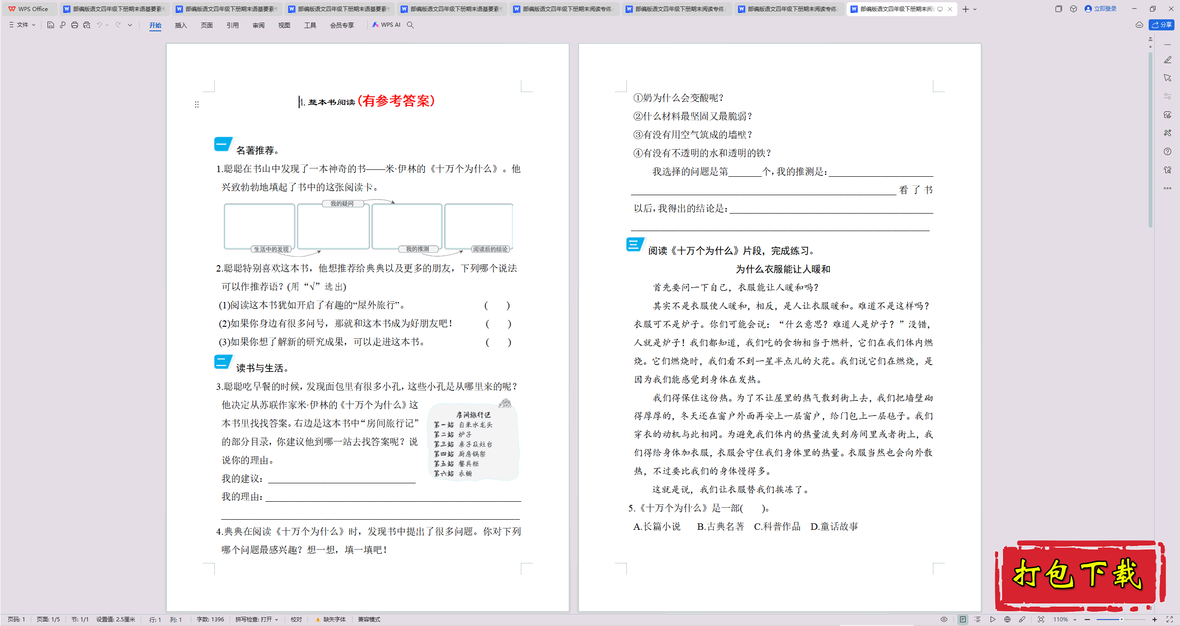Screen dimensions: 1180x626
Task: Click the play reading mode icon
Action: (x=993, y=620)
